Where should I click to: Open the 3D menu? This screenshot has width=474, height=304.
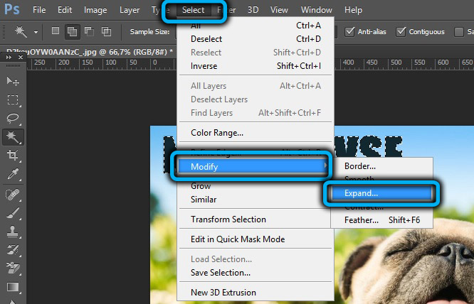click(253, 10)
